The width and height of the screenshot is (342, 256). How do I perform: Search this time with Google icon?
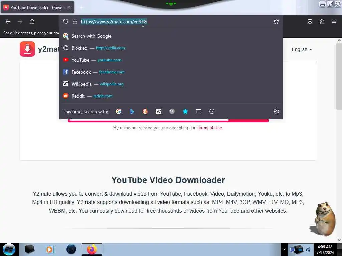point(119,111)
